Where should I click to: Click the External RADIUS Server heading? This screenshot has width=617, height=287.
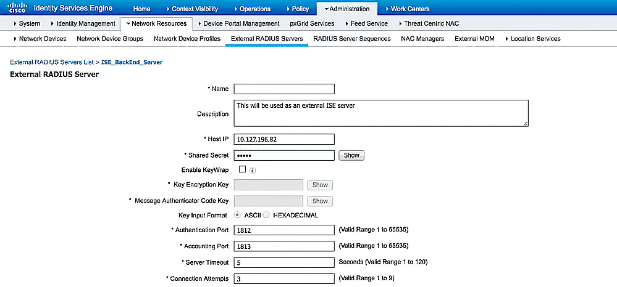click(x=54, y=74)
